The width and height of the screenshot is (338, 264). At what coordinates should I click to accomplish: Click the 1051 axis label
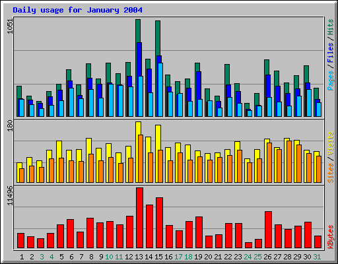coord(10,26)
